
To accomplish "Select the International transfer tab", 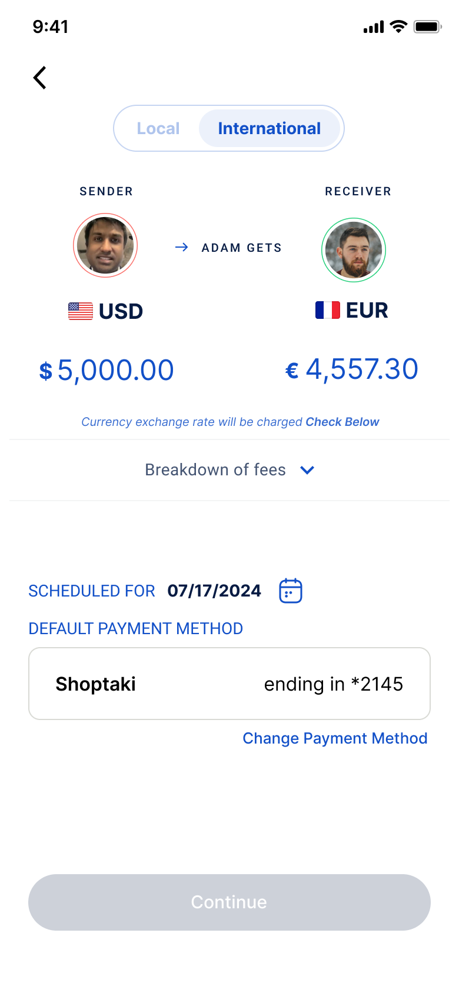I will (270, 128).
